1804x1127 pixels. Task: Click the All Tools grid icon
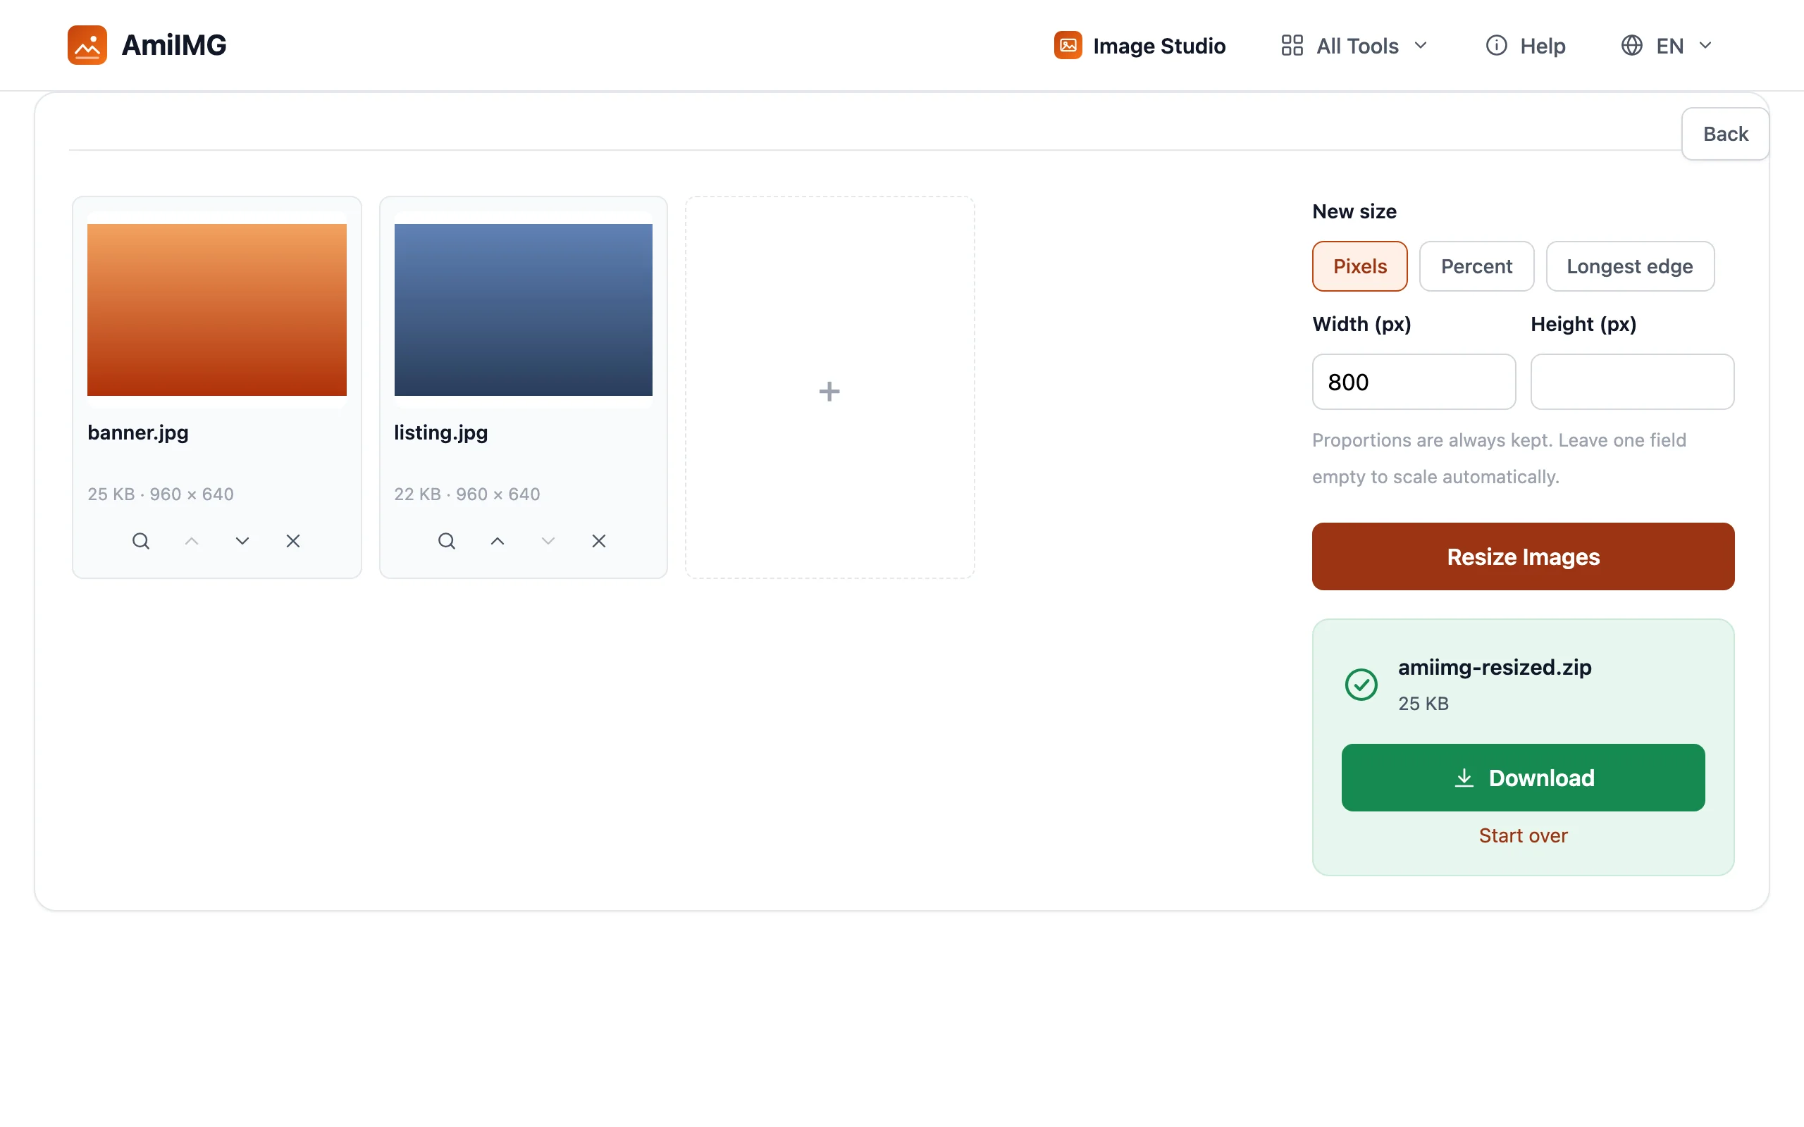[x=1292, y=46]
